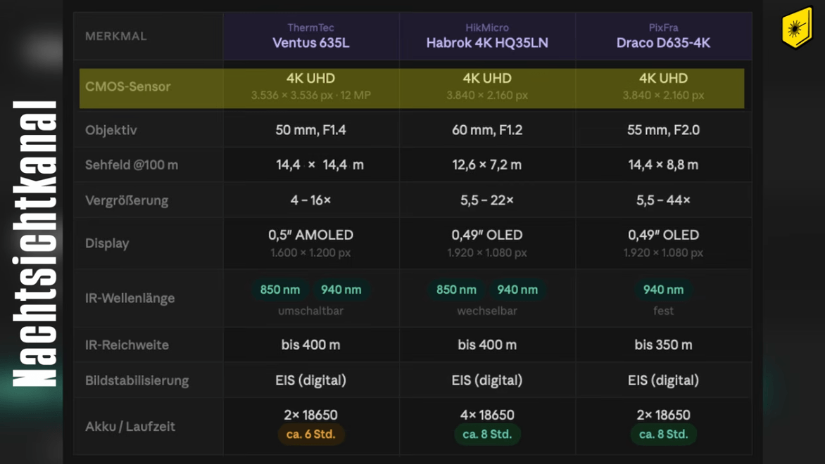Click the vertical Nachtsichtkanal title

click(x=34, y=244)
